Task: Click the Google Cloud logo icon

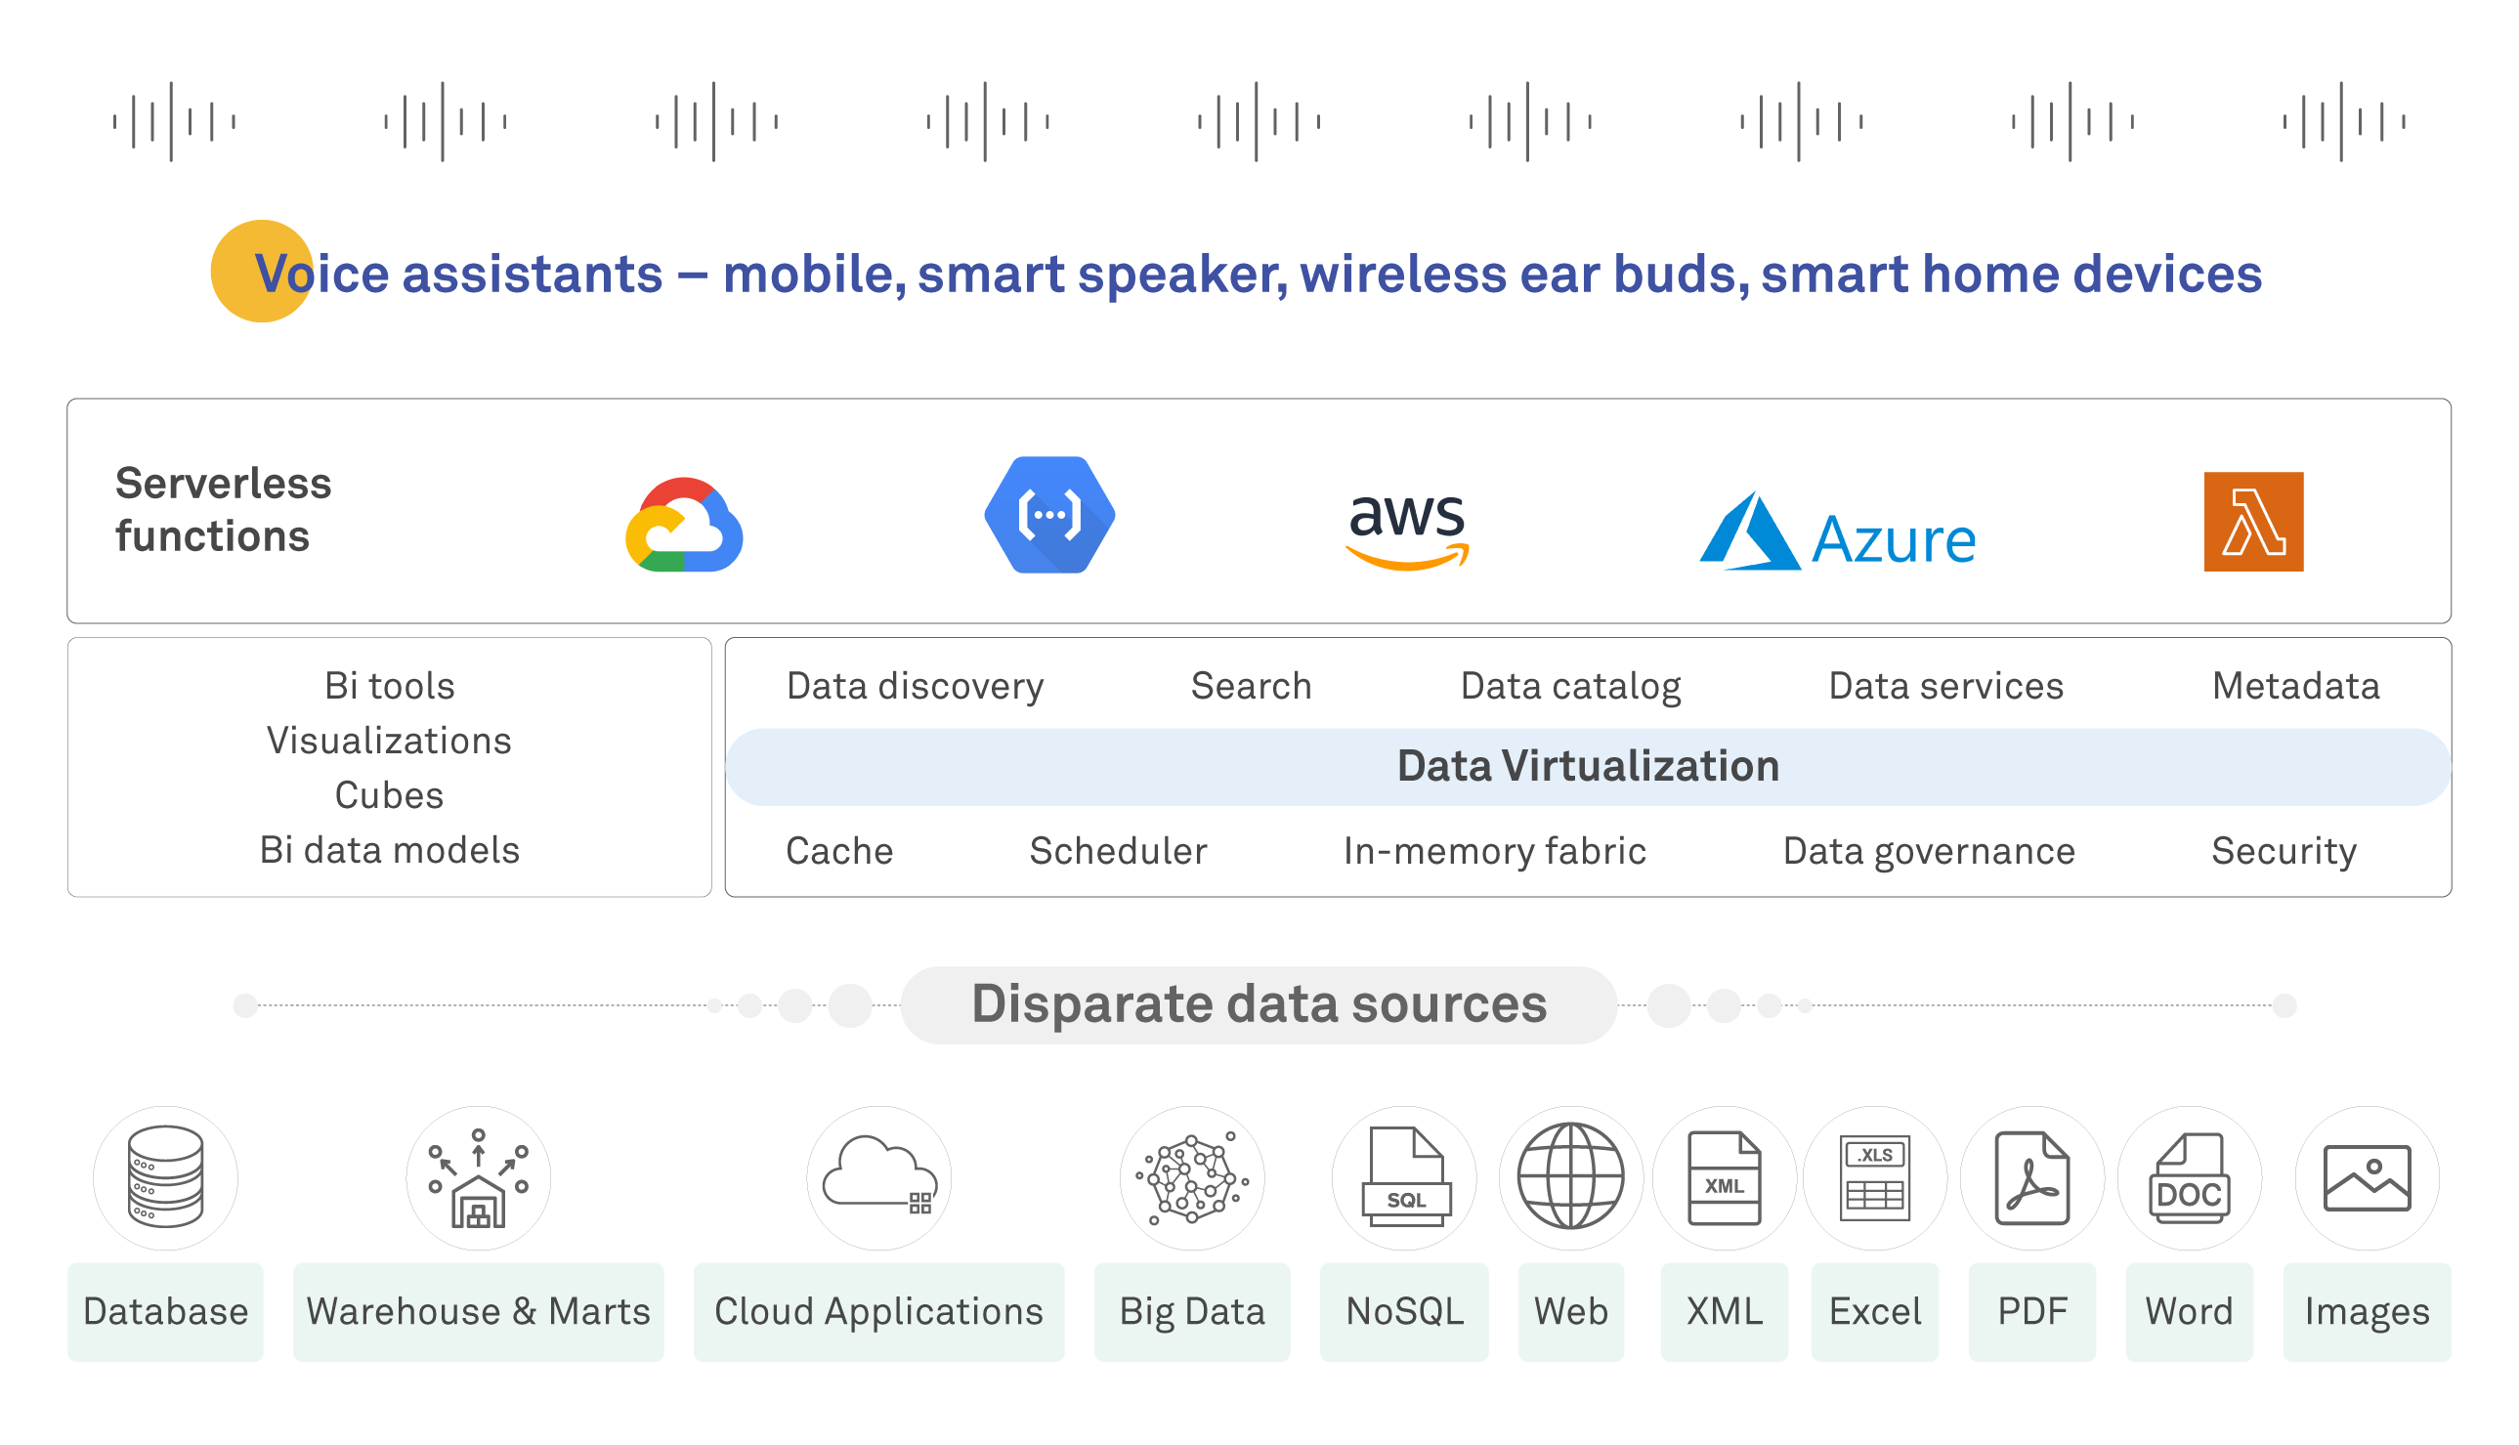Action: [684, 525]
